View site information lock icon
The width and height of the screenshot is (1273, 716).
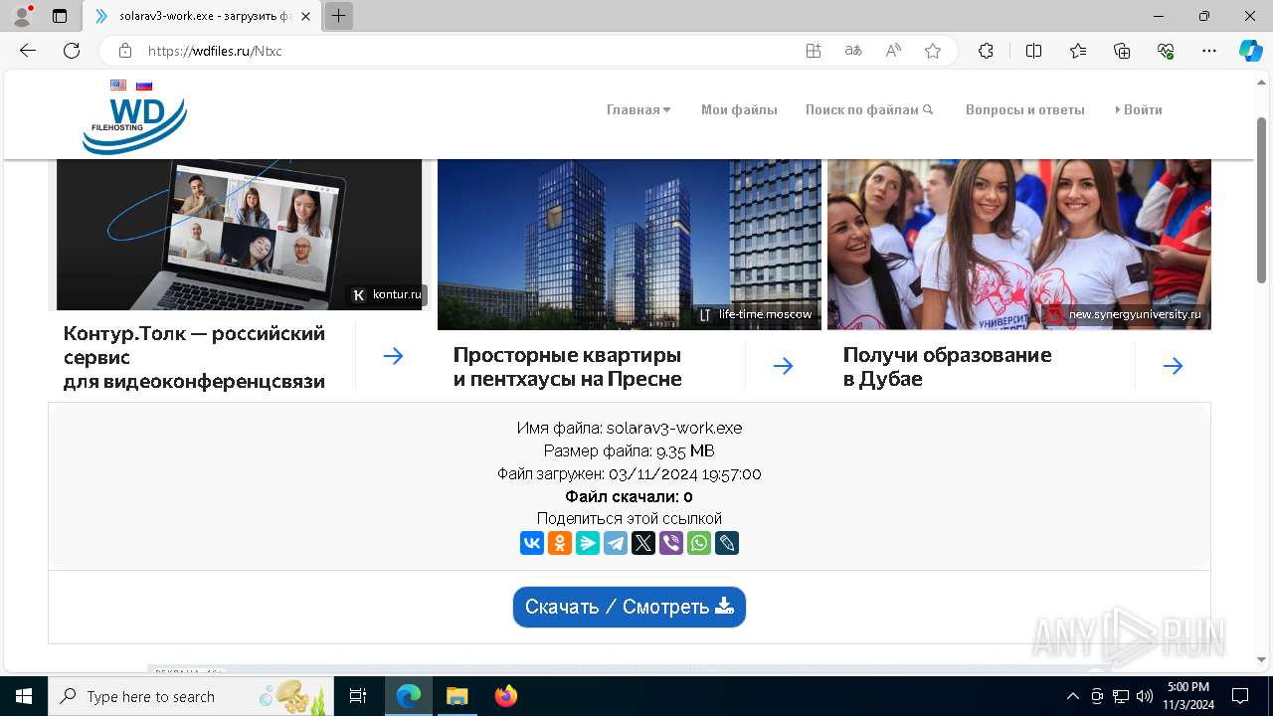125,51
